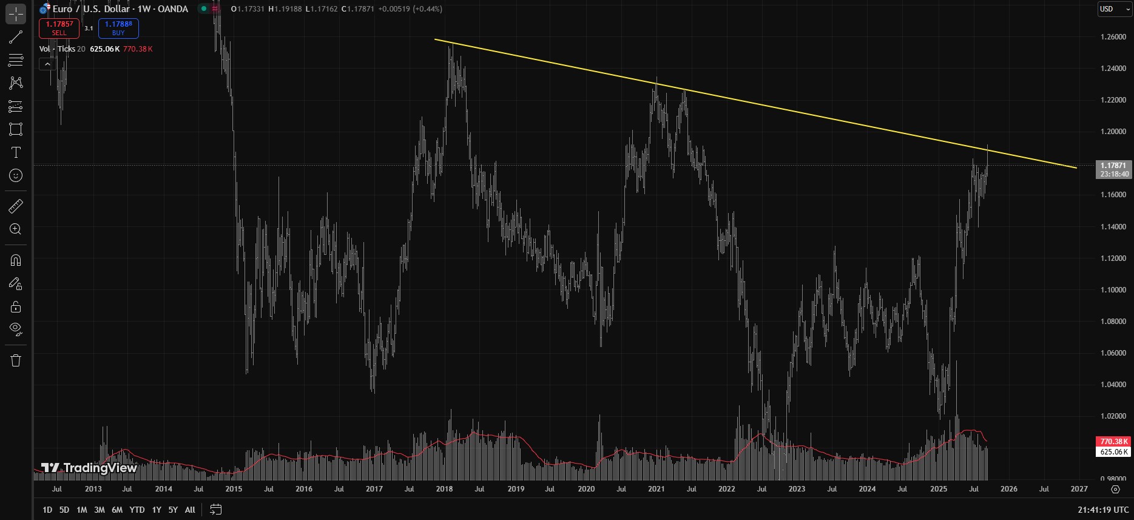Remove drawings with the trash icon
Screen dimensions: 1134x520
16,360
